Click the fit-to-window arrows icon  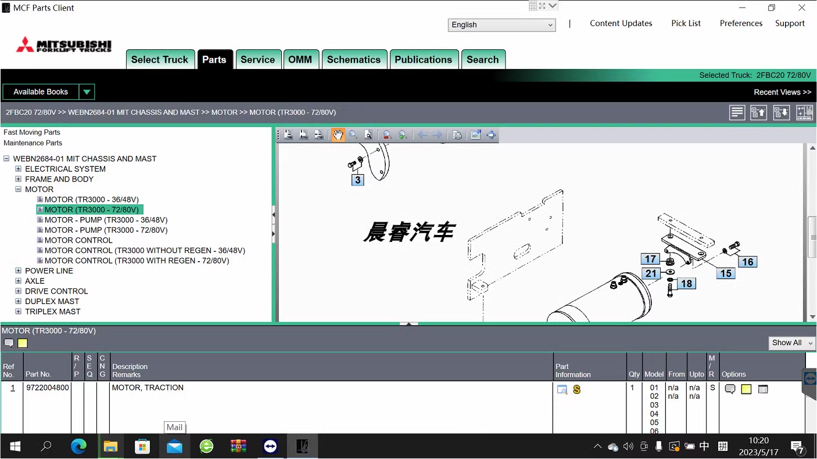(492, 135)
